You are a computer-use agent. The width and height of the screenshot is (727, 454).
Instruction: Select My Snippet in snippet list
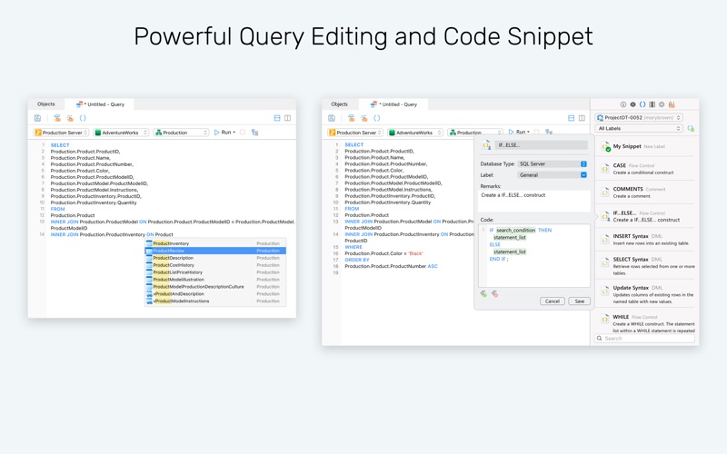(x=646, y=147)
